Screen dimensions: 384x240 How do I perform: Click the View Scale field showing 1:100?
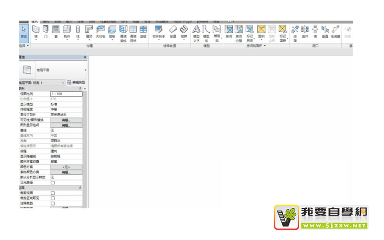click(x=66, y=94)
